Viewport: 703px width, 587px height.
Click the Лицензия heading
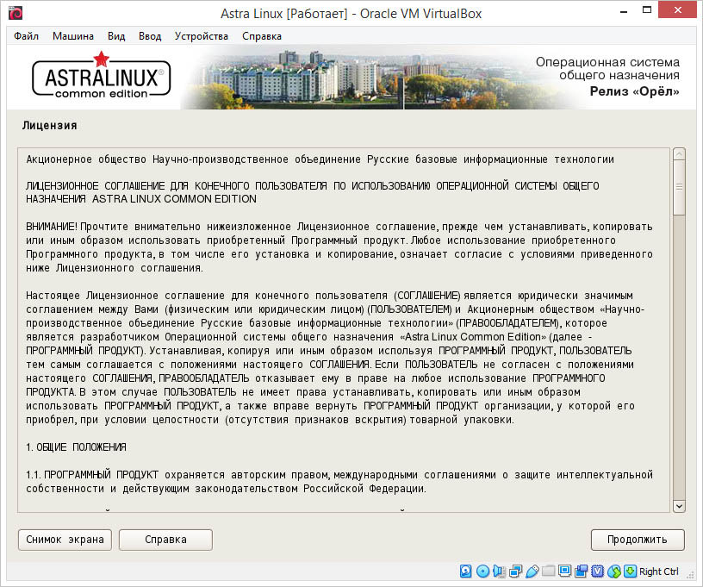[x=50, y=126]
